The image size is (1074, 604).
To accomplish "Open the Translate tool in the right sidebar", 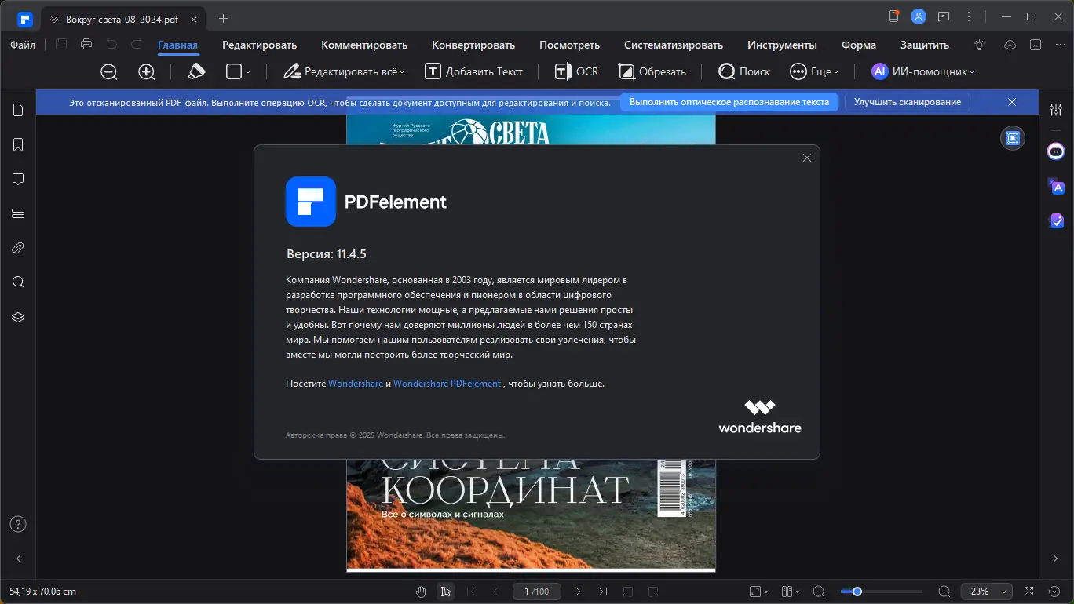I will point(1055,187).
